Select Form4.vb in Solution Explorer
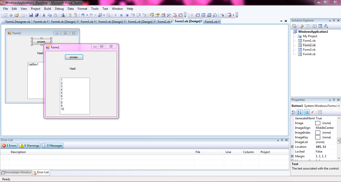This screenshot has width=341, height=182. tap(309, 54)
